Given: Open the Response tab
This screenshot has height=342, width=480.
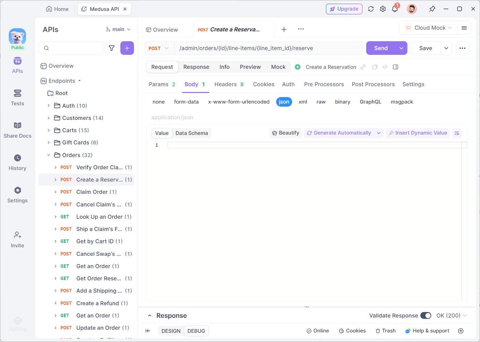Looking at the screenshot, I should pyautogui.click(x=196, y=67).
